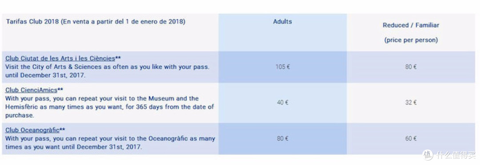Click the 'Visit the City of Arts & Sciences' description
This screenshot has height=165, width=480.
point(108,67)
